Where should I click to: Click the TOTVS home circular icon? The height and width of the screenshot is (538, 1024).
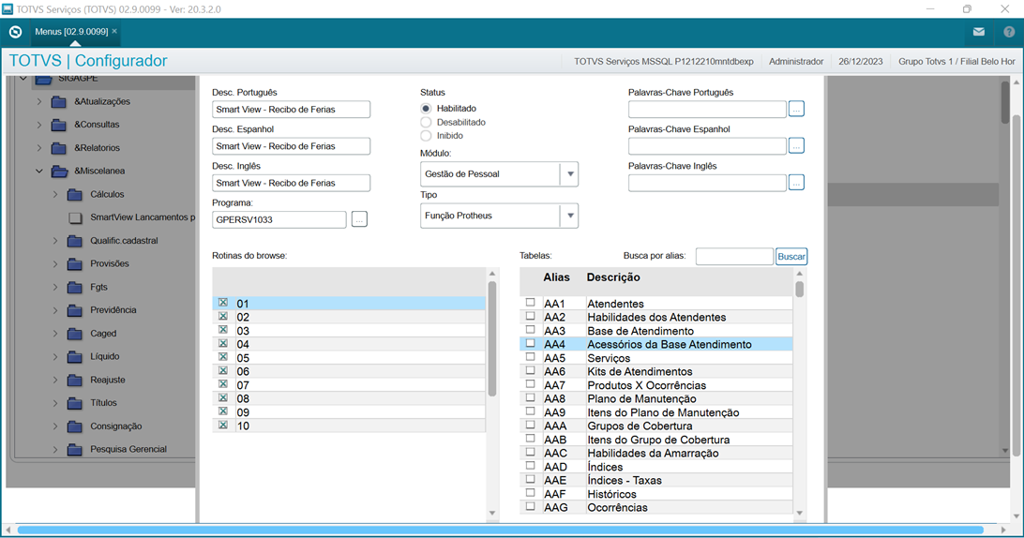(16, 31)
